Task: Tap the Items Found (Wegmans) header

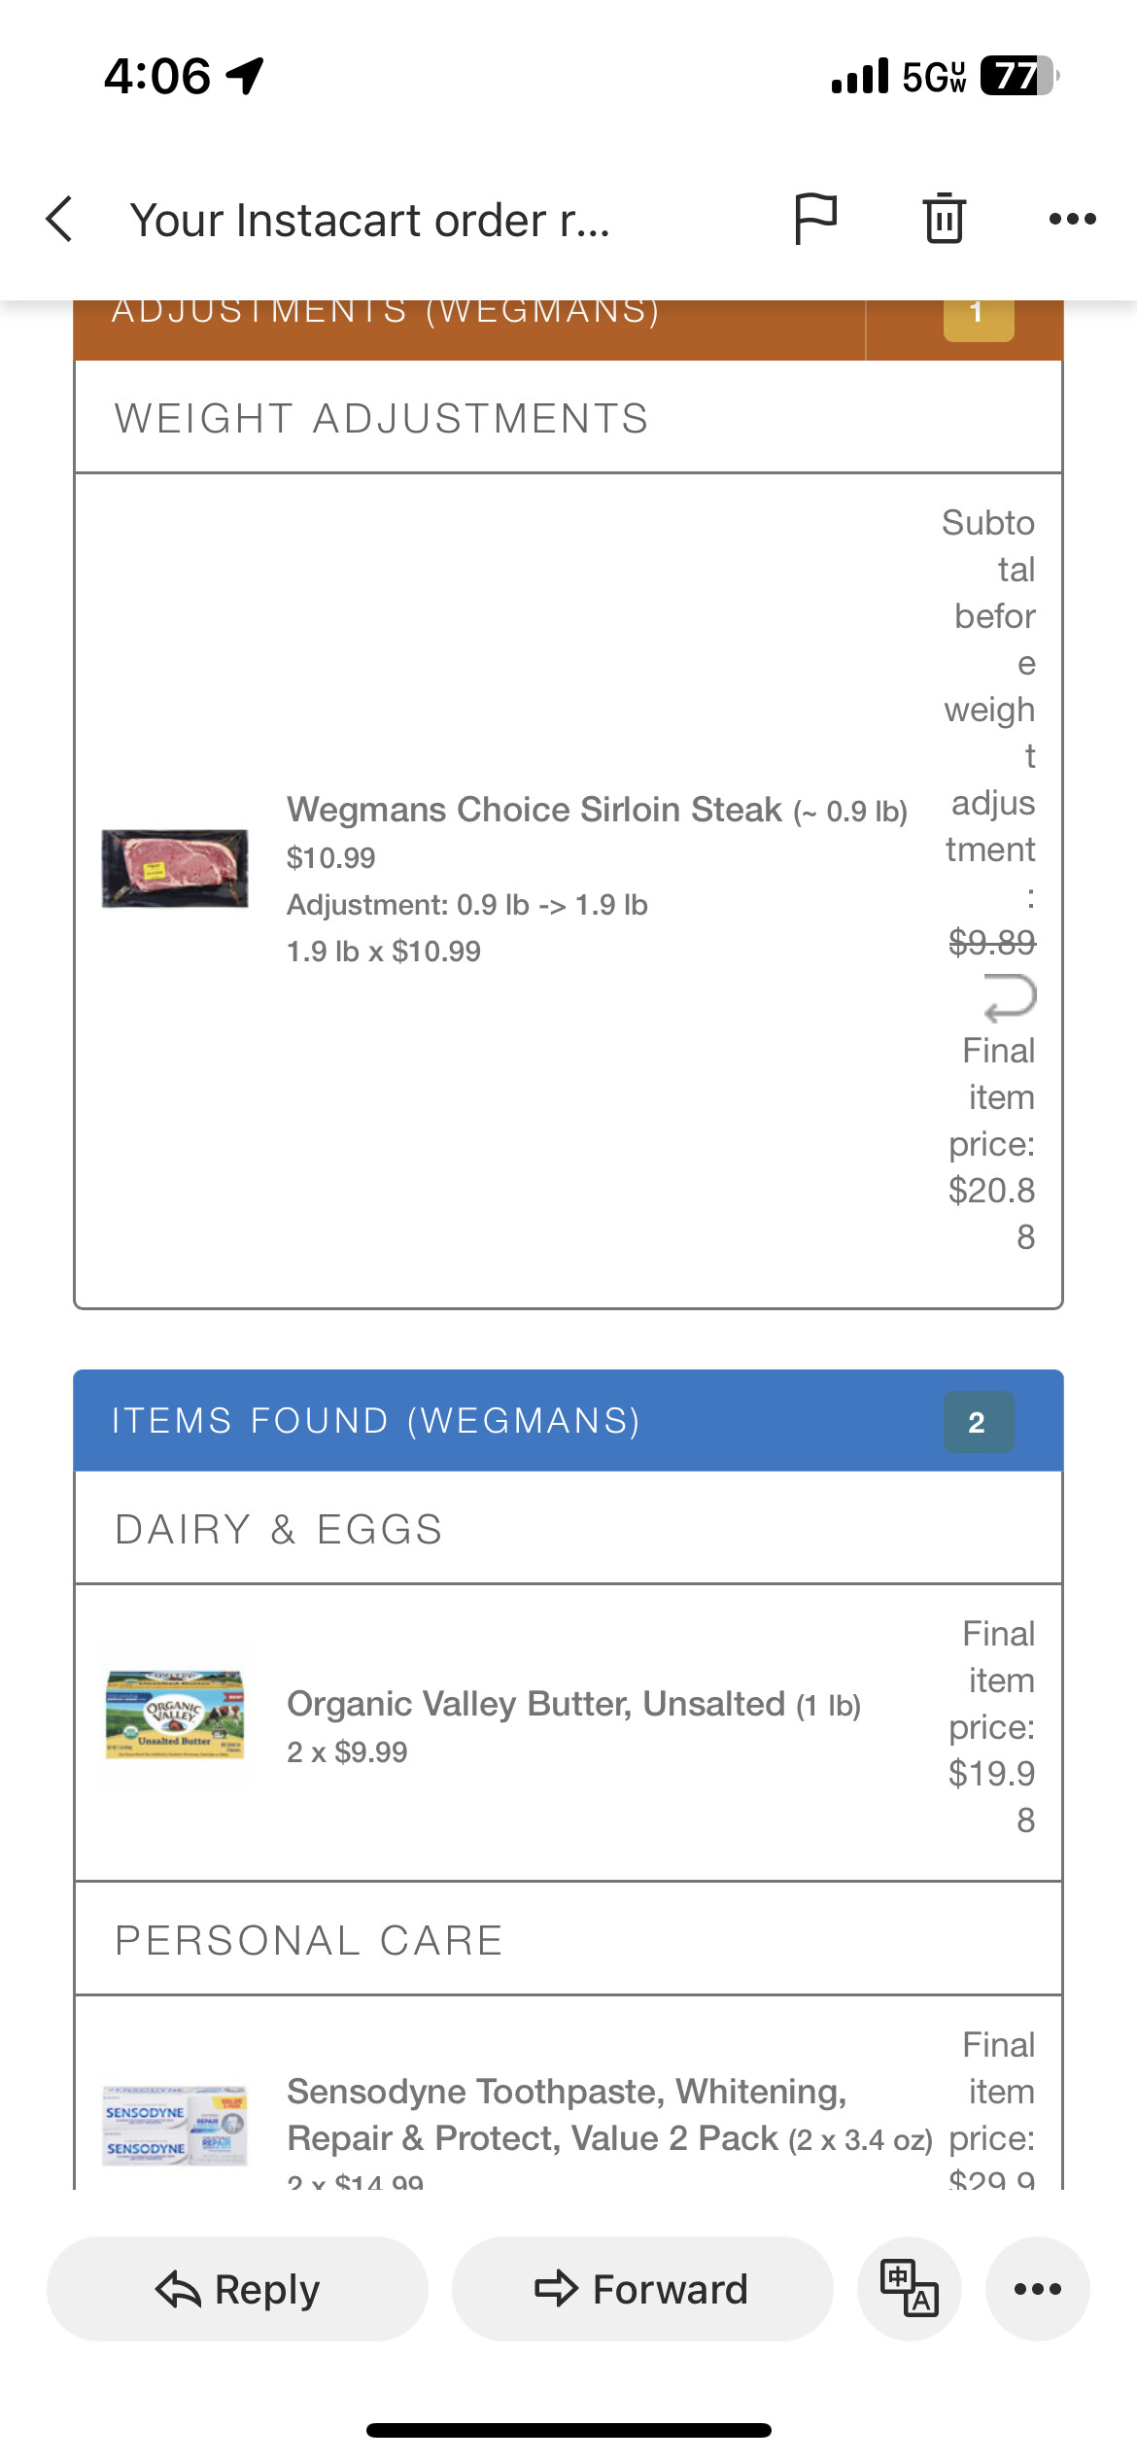Action: pos(375,1421)
